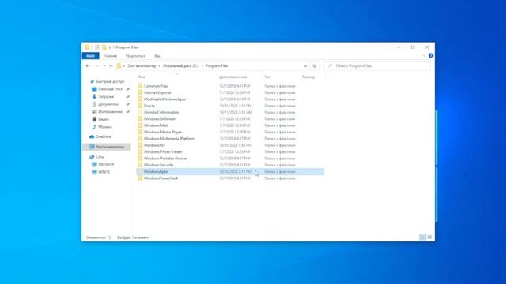This screenshot has height=284, width=506.
Task: Select the Windows NT folder icon
Action: coord(140,145)
